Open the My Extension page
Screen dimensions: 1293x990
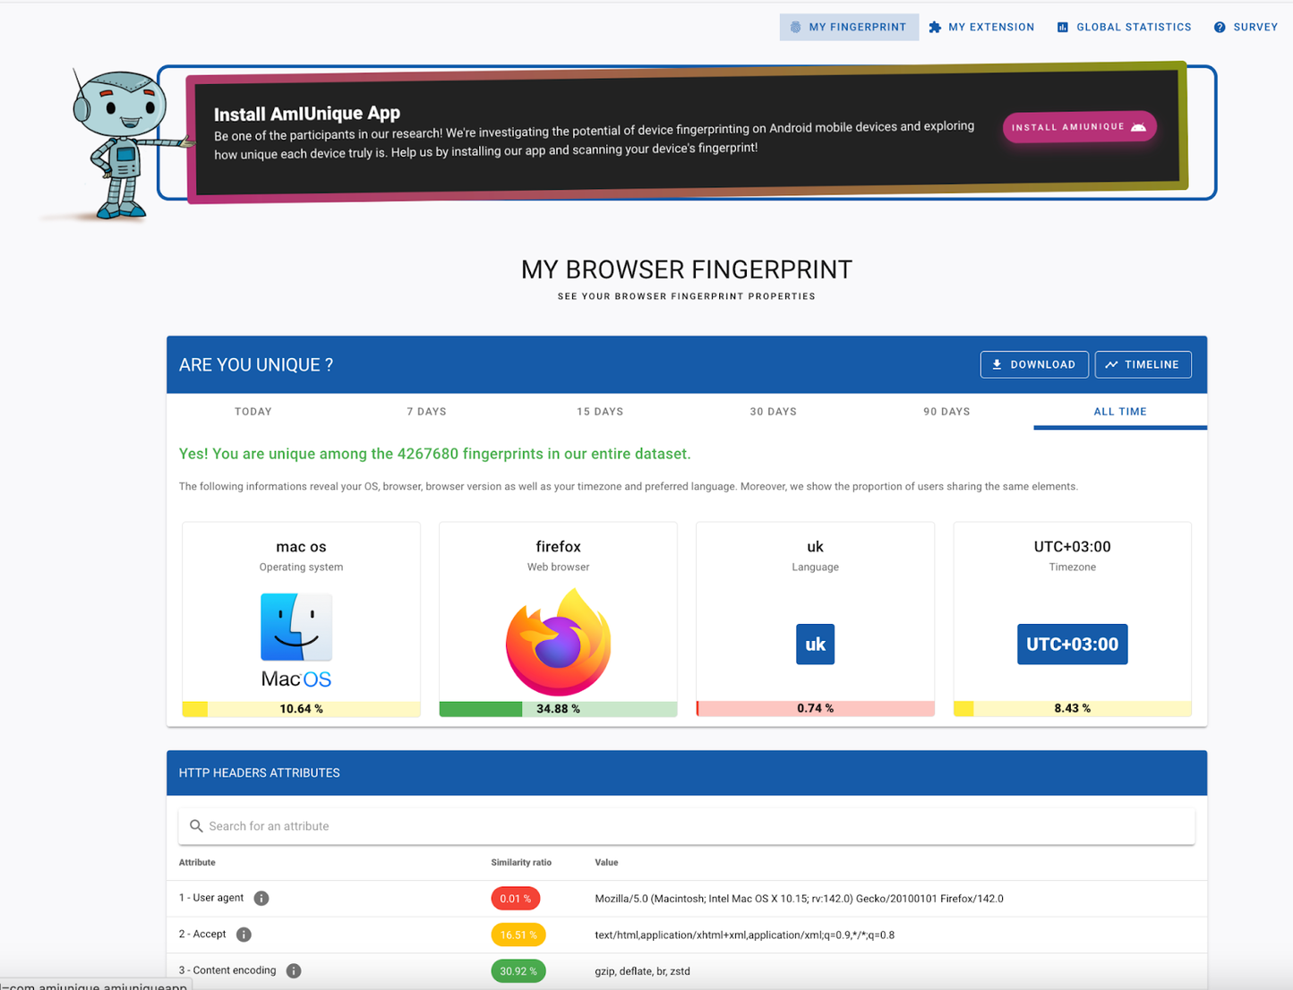coord(981,27)
